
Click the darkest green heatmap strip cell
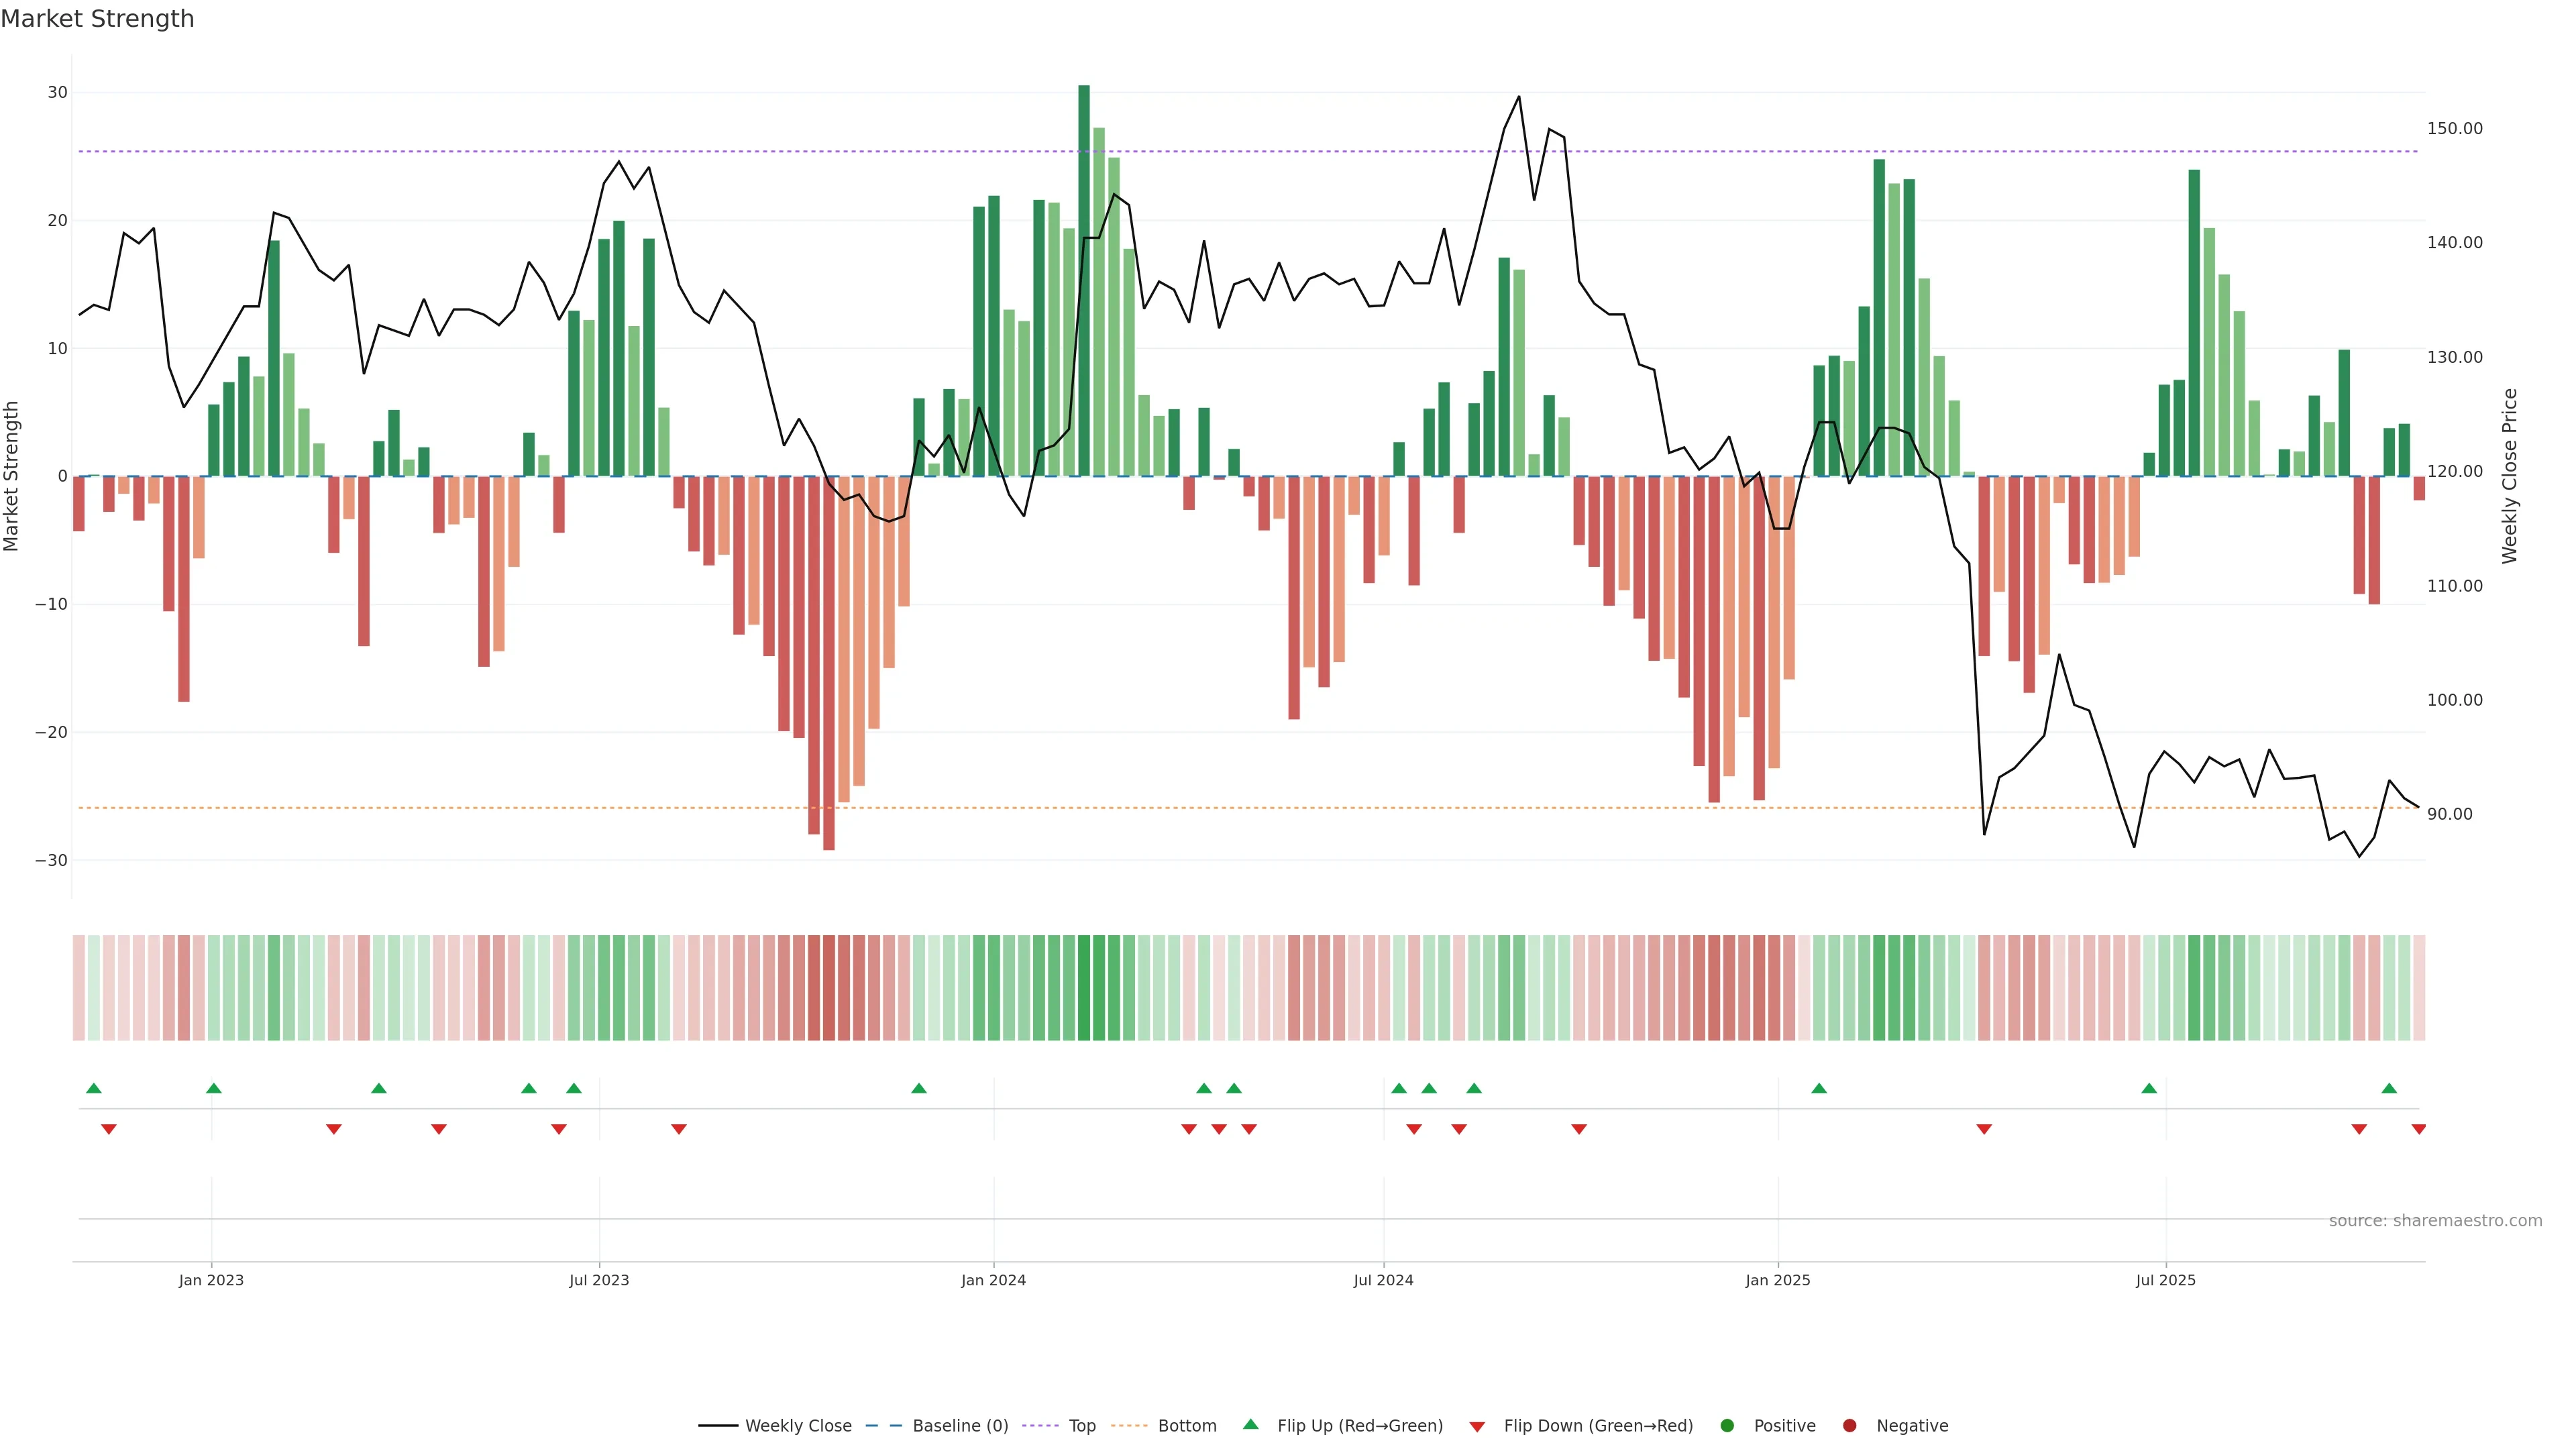point(1084,988)
